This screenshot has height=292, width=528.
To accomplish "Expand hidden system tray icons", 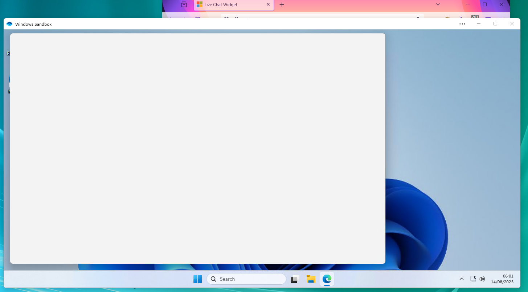I will 461,279.
